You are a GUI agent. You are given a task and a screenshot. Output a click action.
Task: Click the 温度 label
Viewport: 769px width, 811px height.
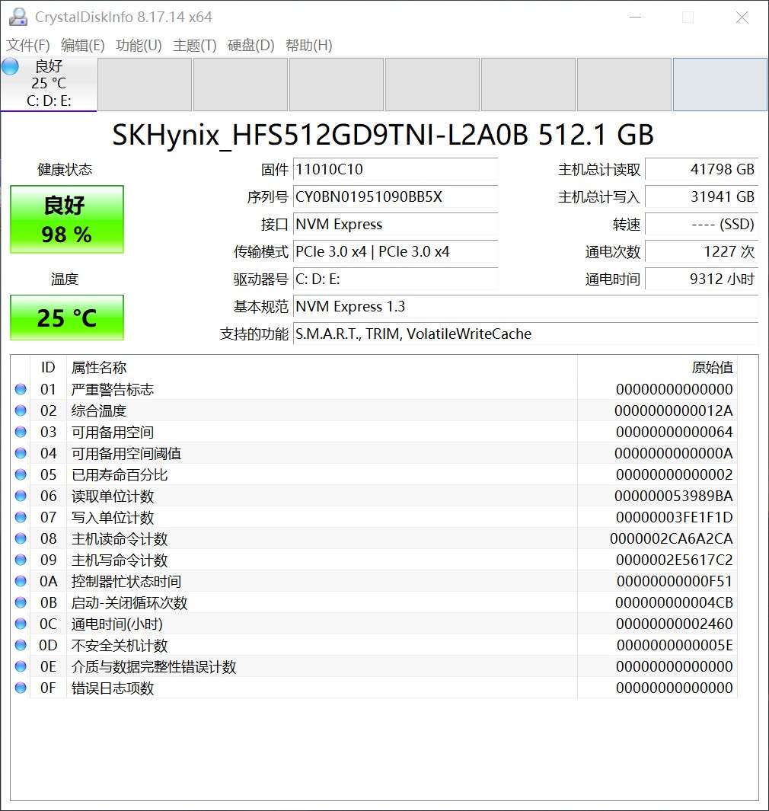[65, 279]
